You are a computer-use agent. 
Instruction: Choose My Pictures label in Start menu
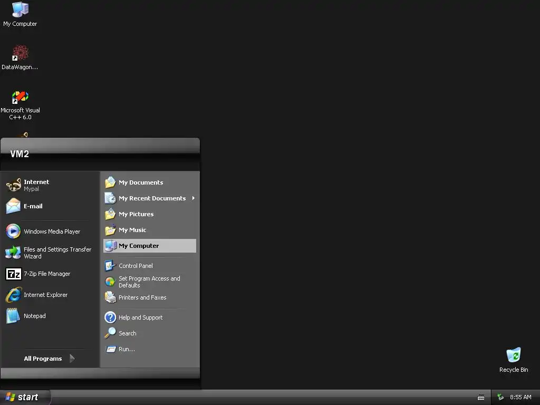tap(136, 214)
